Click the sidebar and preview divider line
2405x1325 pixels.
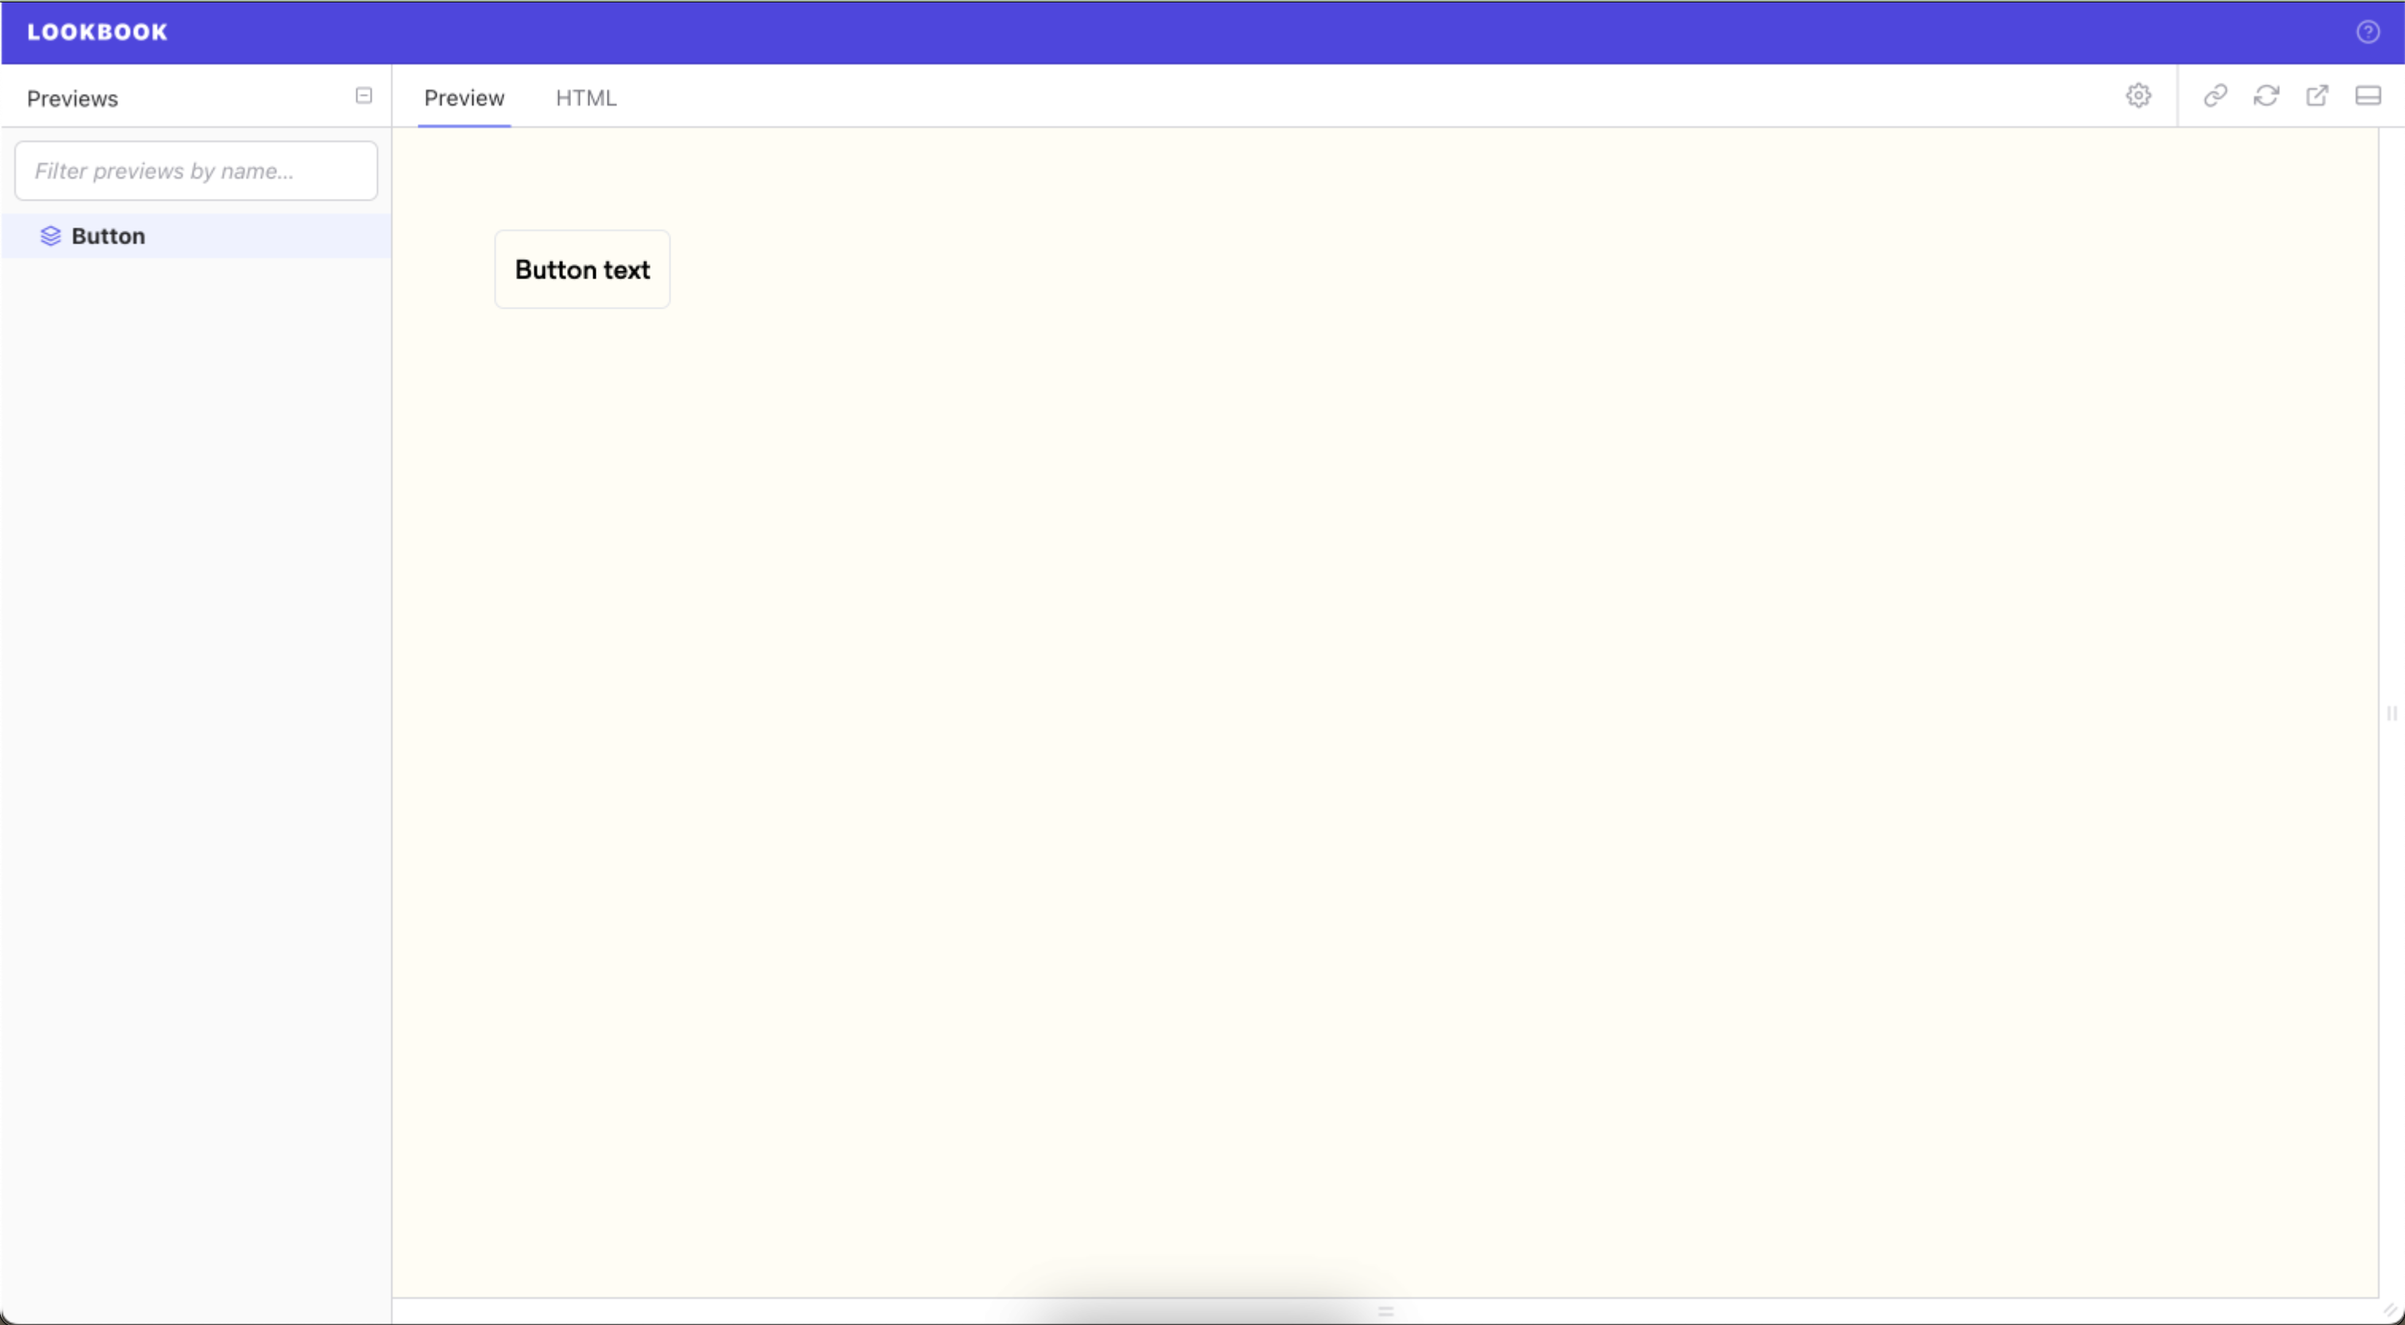[391, 709]
